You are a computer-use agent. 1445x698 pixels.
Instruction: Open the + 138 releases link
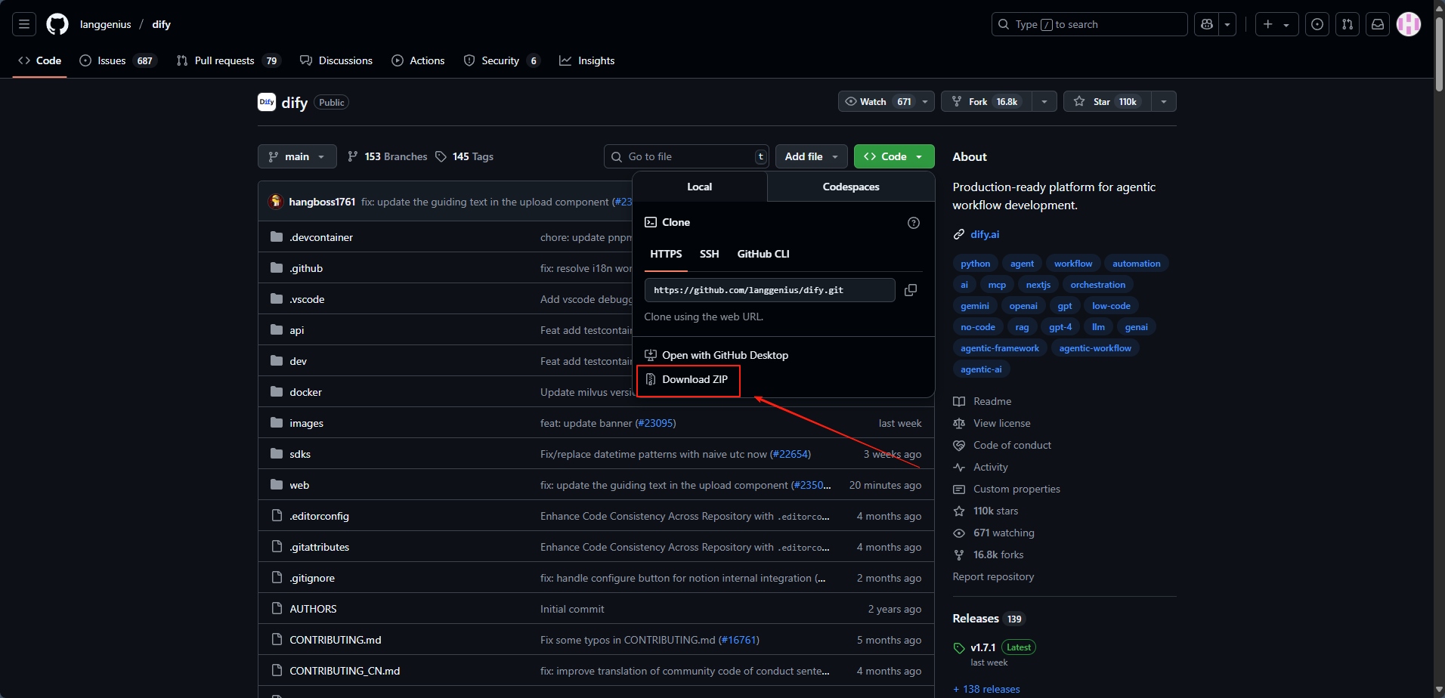(x=986, y=689)
